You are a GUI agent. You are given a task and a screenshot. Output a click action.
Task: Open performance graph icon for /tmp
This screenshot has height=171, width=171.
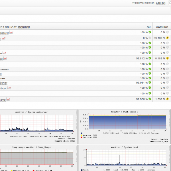[8, 99]
